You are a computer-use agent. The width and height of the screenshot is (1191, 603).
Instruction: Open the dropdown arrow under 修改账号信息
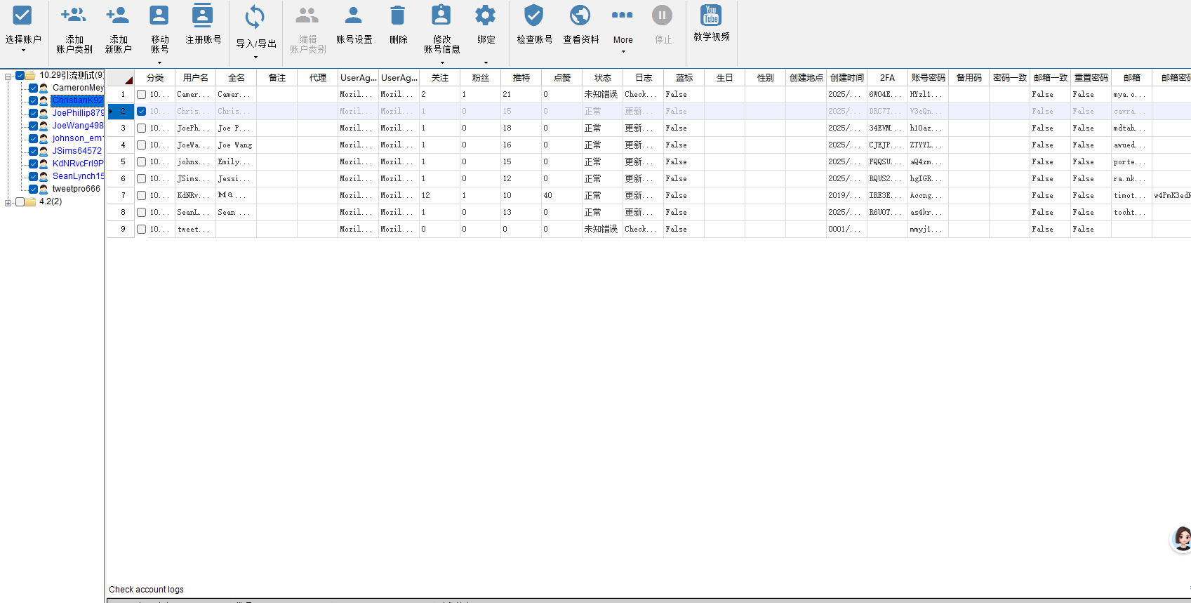pos(442,62)
